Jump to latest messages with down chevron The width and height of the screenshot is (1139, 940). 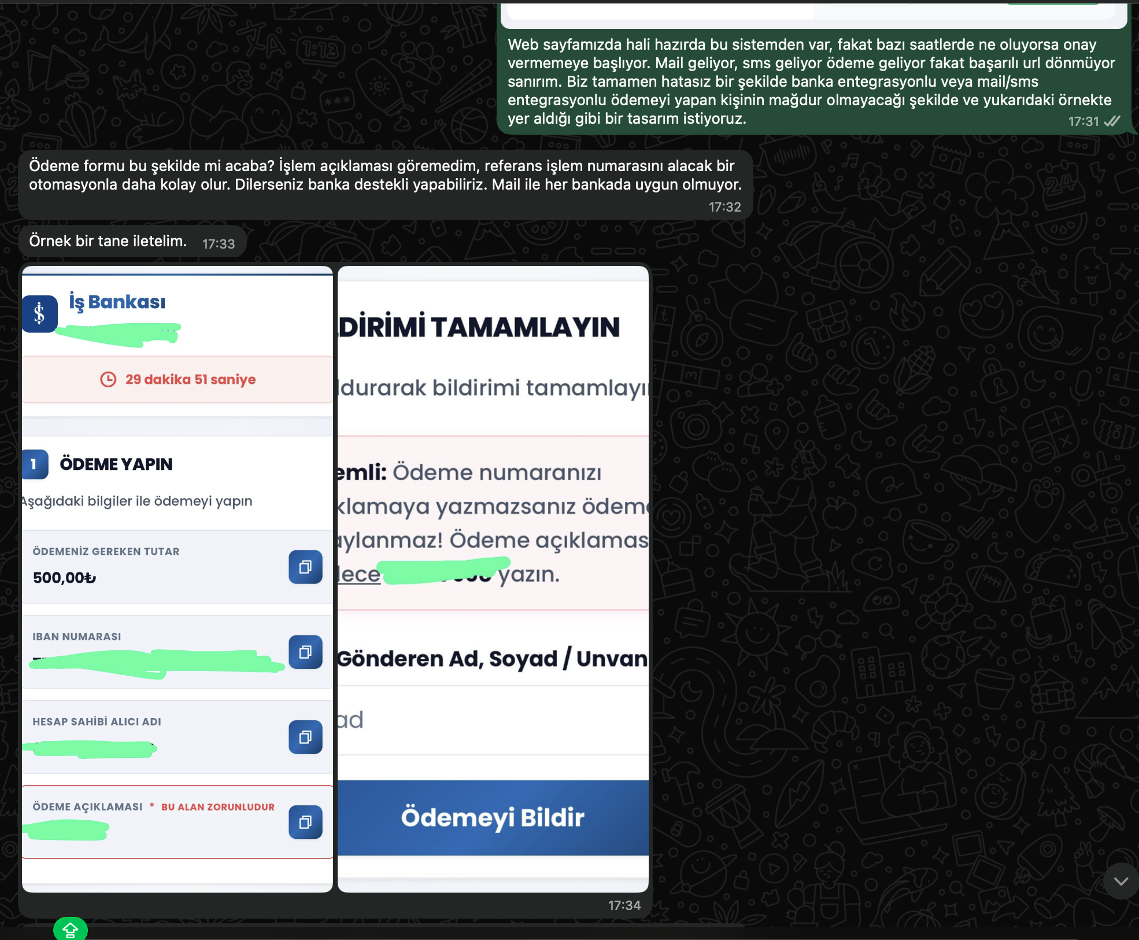[1121, 881]
